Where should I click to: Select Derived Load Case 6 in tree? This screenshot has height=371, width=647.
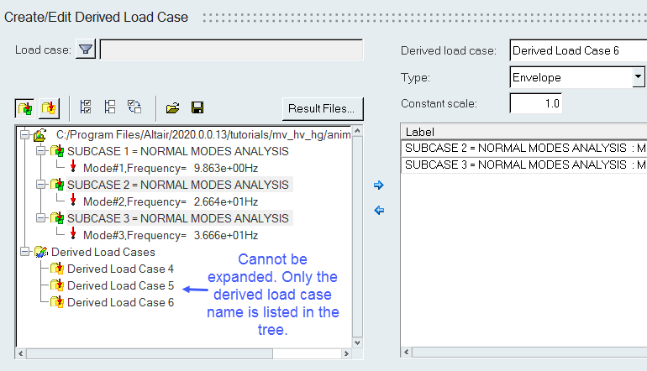(x=120, y=302)
